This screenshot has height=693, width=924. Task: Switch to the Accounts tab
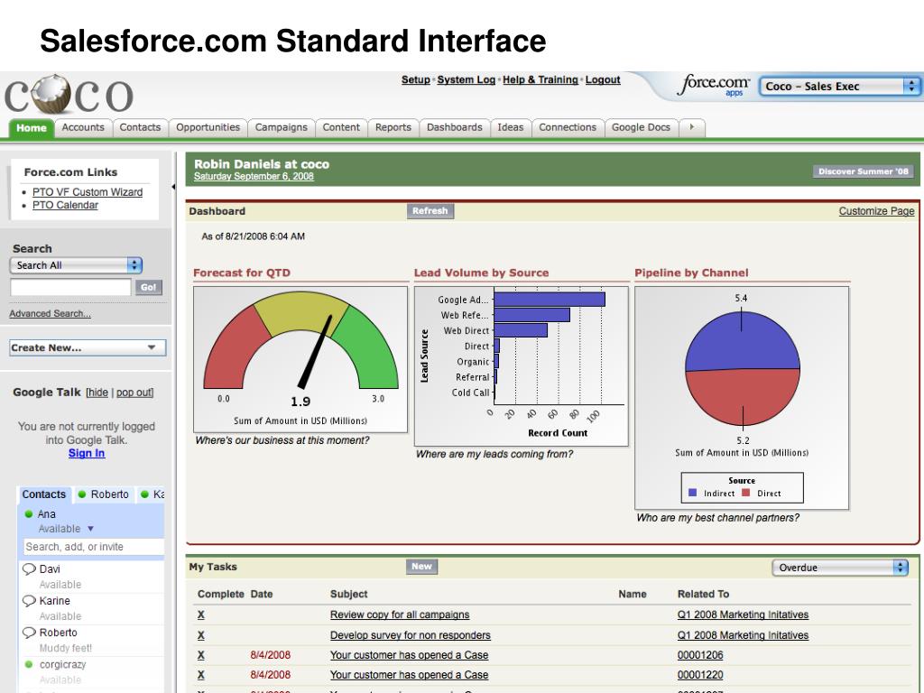tap(83, 127)
